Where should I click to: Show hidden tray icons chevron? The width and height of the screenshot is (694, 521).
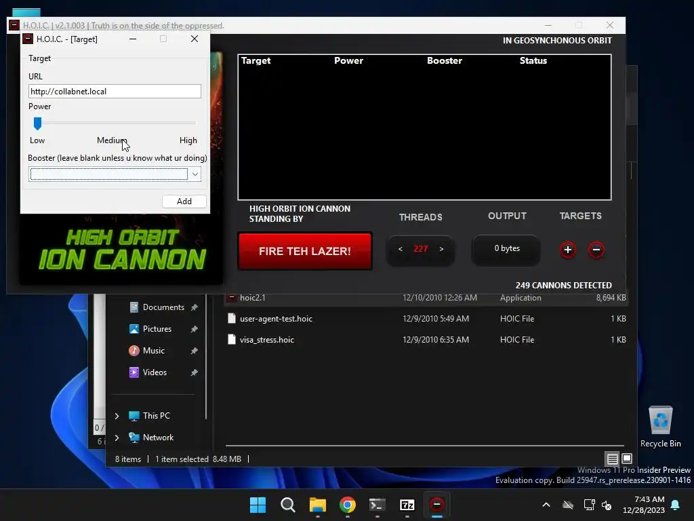[546, 505]
